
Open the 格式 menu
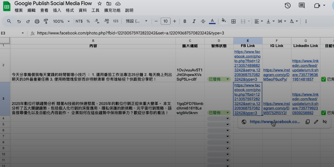tap(70, 10)
